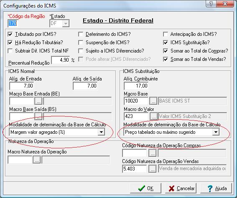
Task: Uncheck Tributado por ICMS checkbox
Action: pos(10,34)
